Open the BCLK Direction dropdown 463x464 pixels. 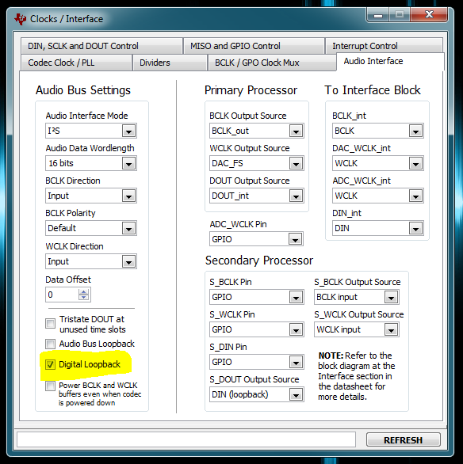tap(91, 196)
